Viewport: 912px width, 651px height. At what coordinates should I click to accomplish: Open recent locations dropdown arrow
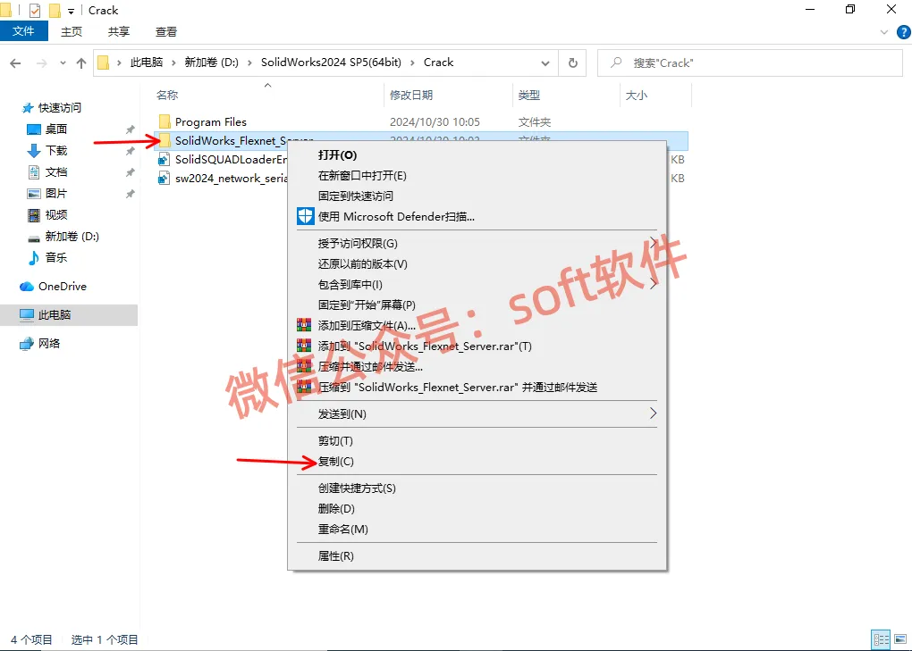(63, 63)
